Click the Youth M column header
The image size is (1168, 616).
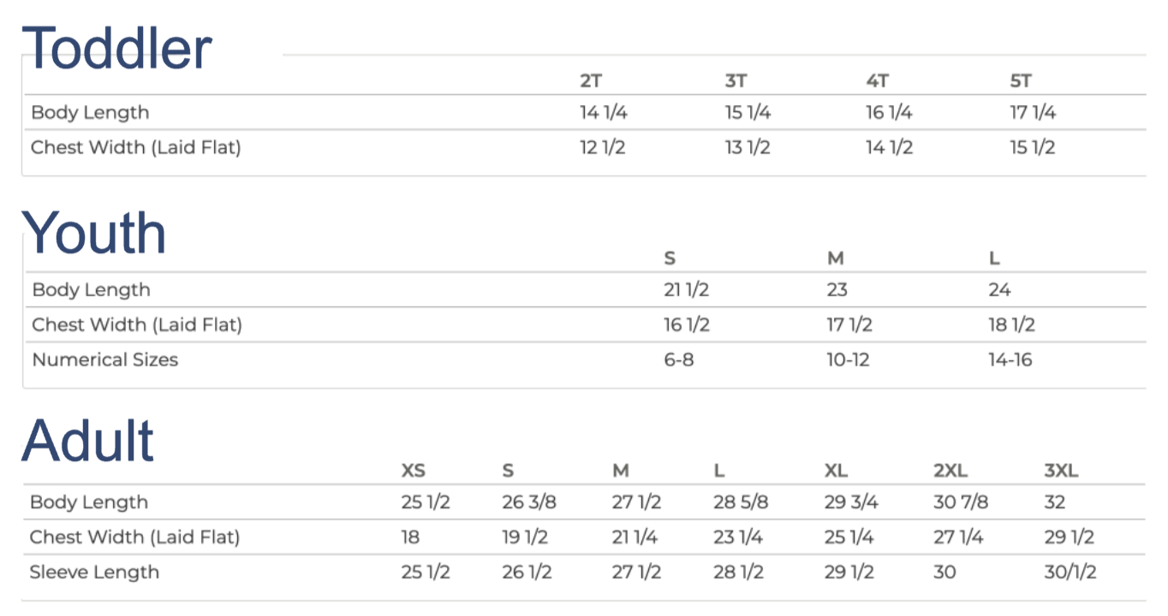pyautogui.click(x=836, y=258)
